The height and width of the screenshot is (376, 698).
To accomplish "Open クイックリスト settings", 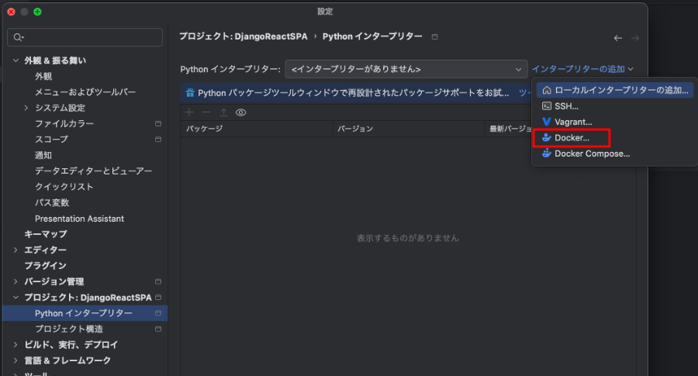I will (x=64, y=187).
